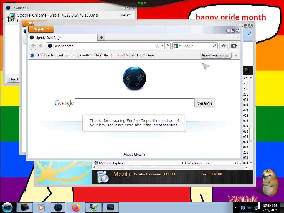Click the Windows Start orb
Viewport: 284px width, 213px height.
pyautogui.click(x=7, y=207)
